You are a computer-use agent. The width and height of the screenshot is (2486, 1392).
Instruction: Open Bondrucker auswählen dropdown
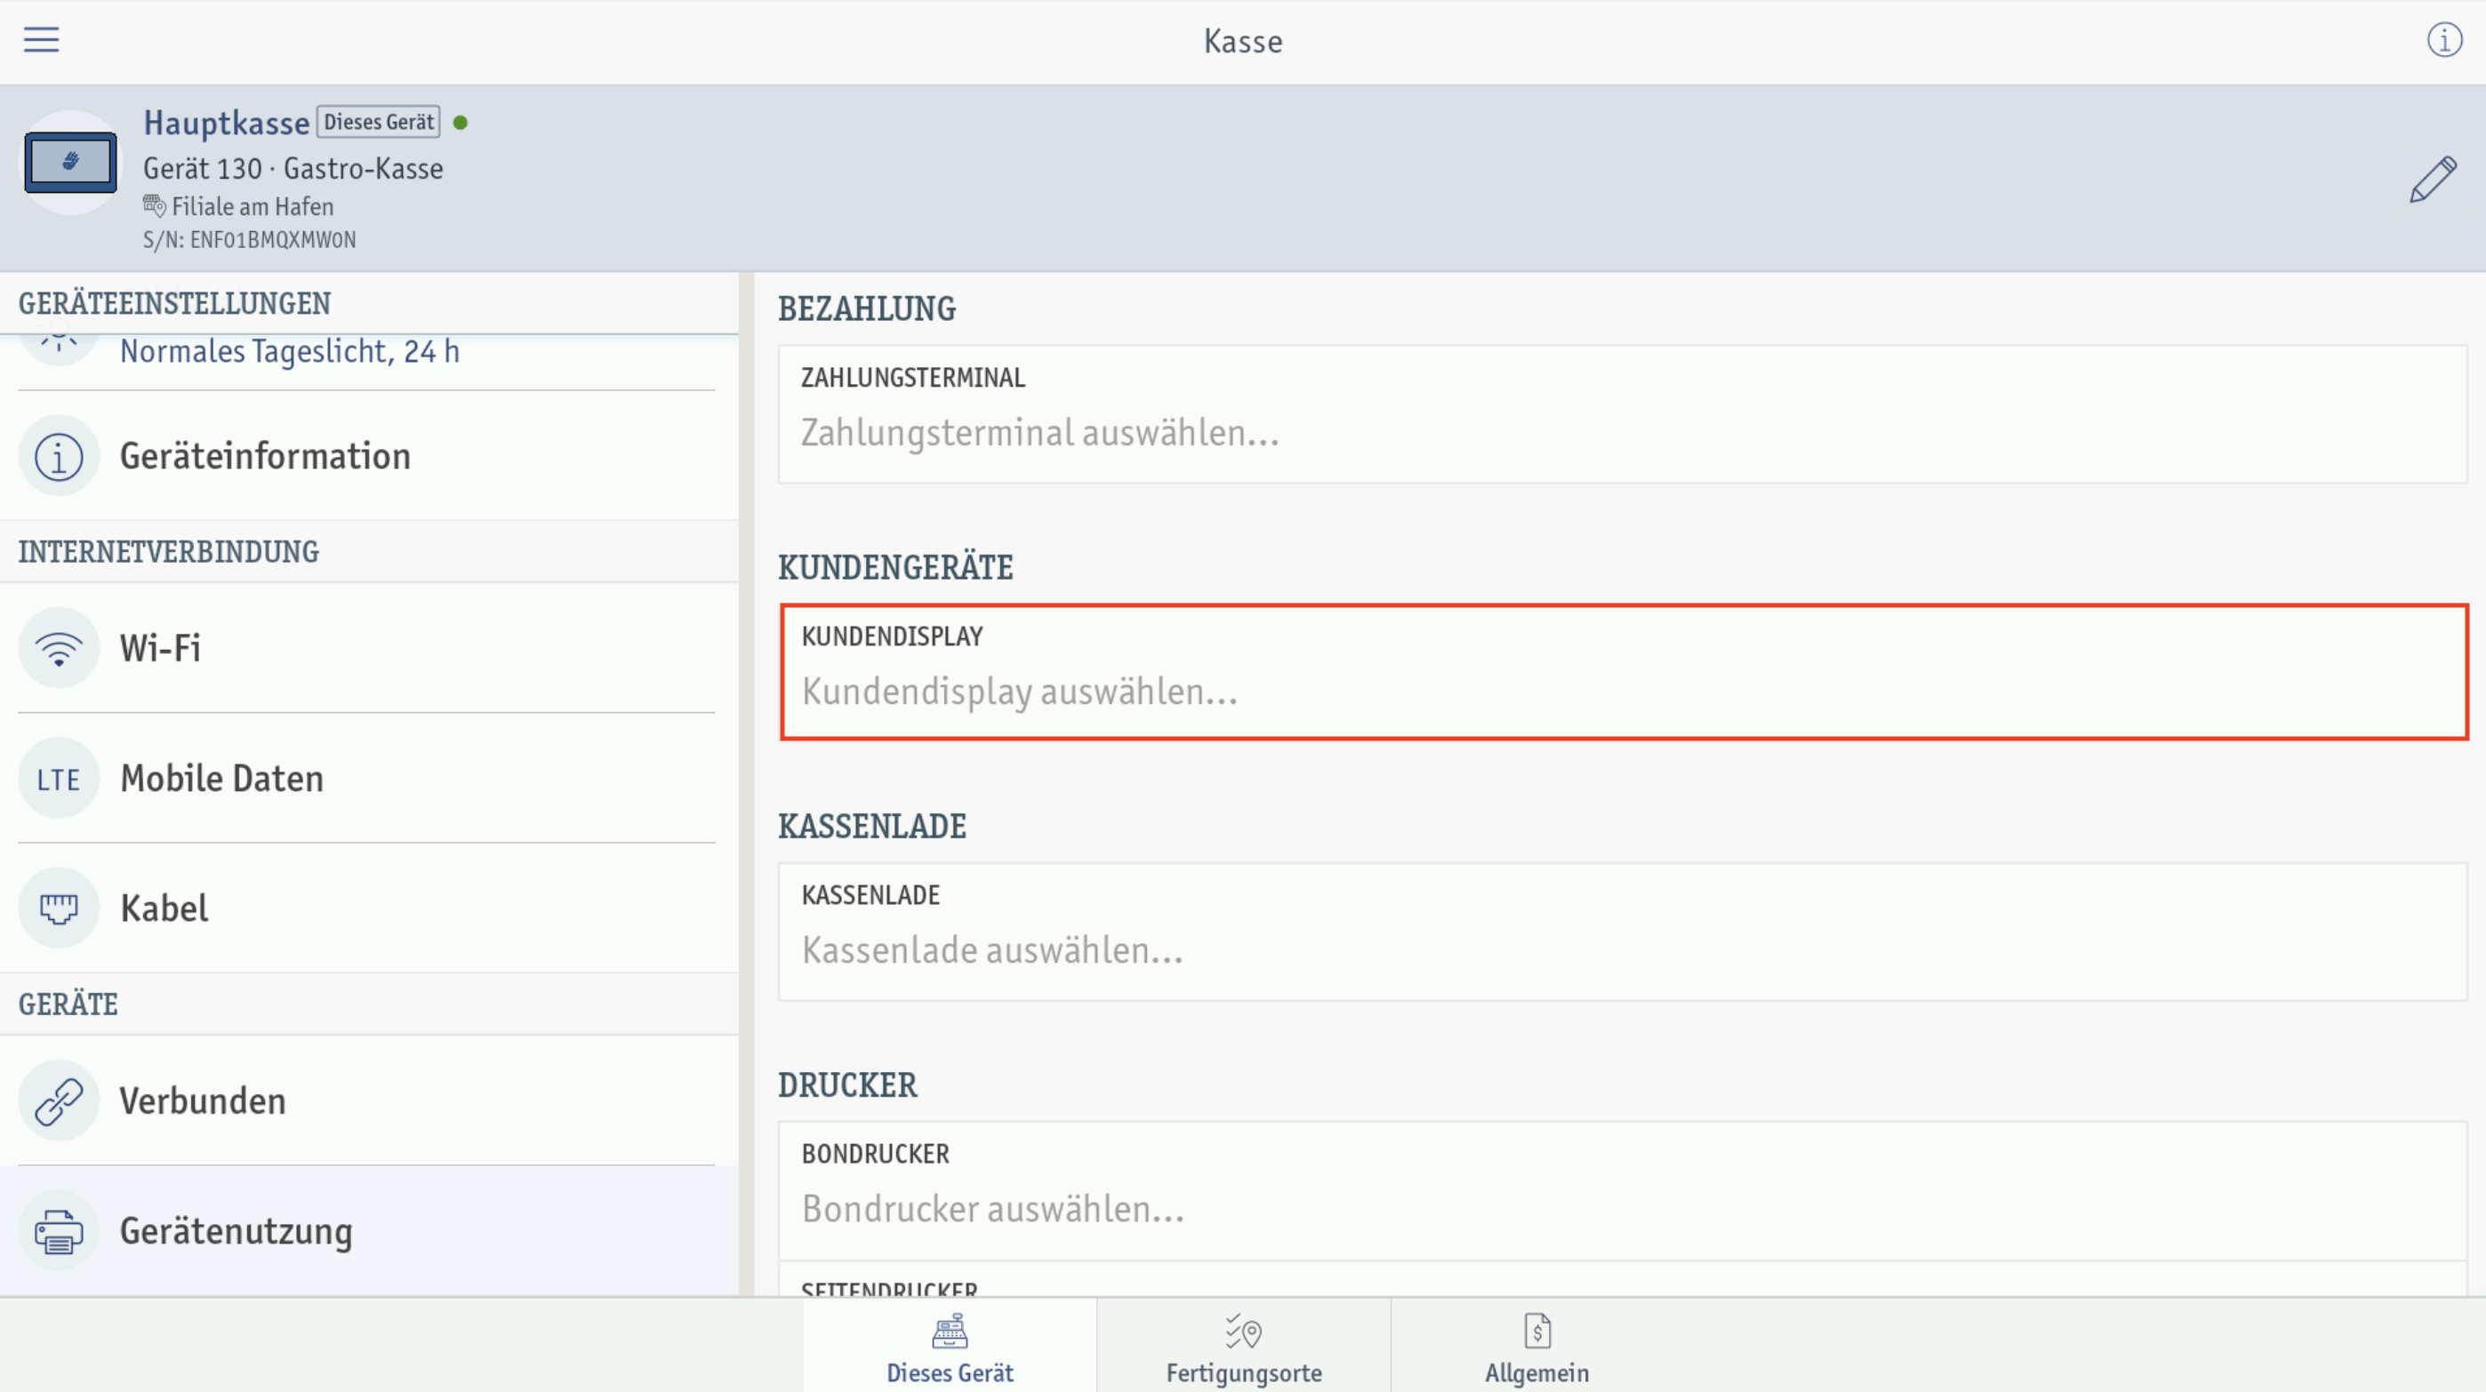(x=1623, y=1191)
